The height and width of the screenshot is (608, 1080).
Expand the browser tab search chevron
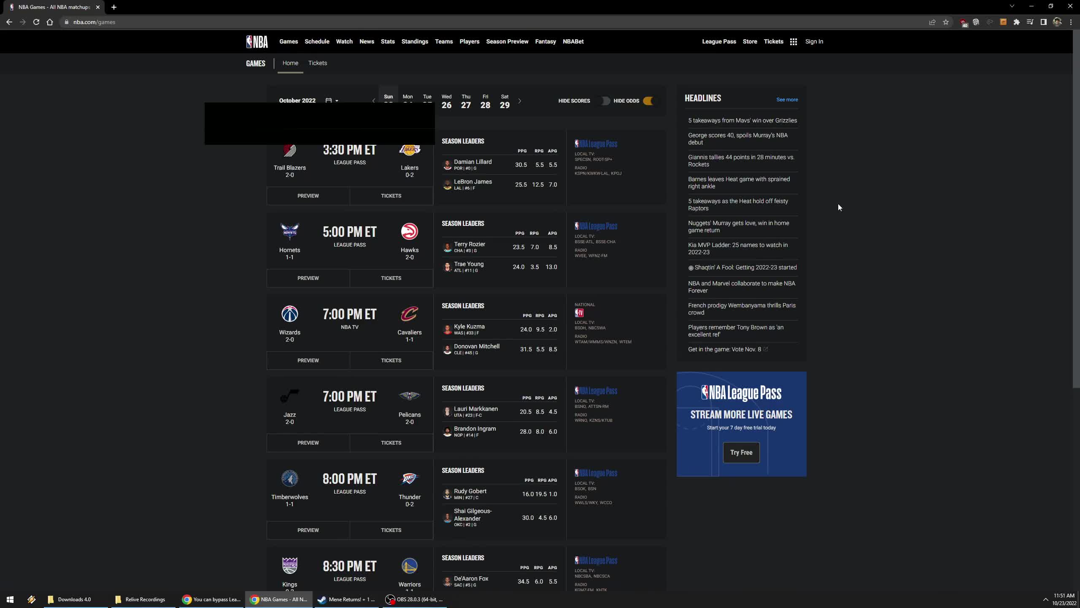coord(1012,6)
